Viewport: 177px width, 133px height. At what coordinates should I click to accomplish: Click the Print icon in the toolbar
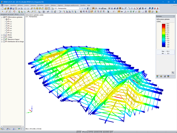pos(19,8)
